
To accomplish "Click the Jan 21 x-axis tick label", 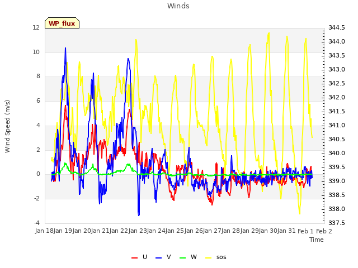I will coord(100,231).
